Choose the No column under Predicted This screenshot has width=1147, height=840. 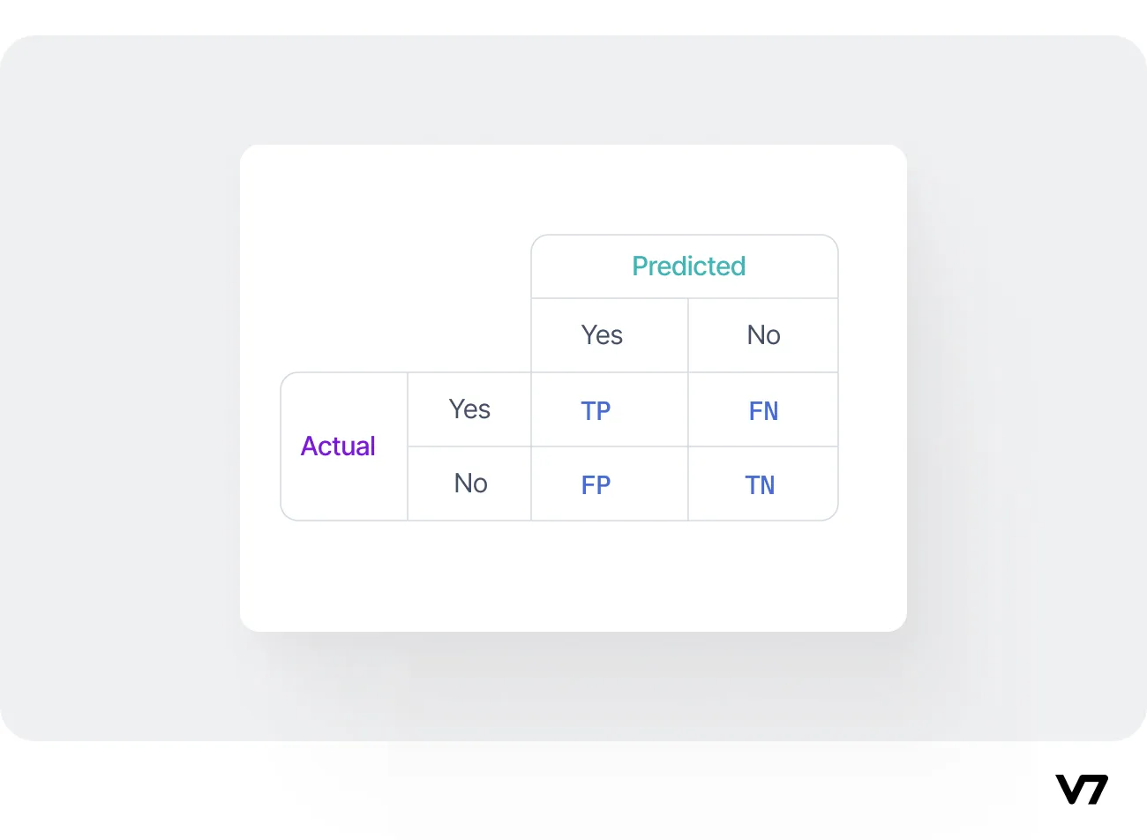point(763,335)
